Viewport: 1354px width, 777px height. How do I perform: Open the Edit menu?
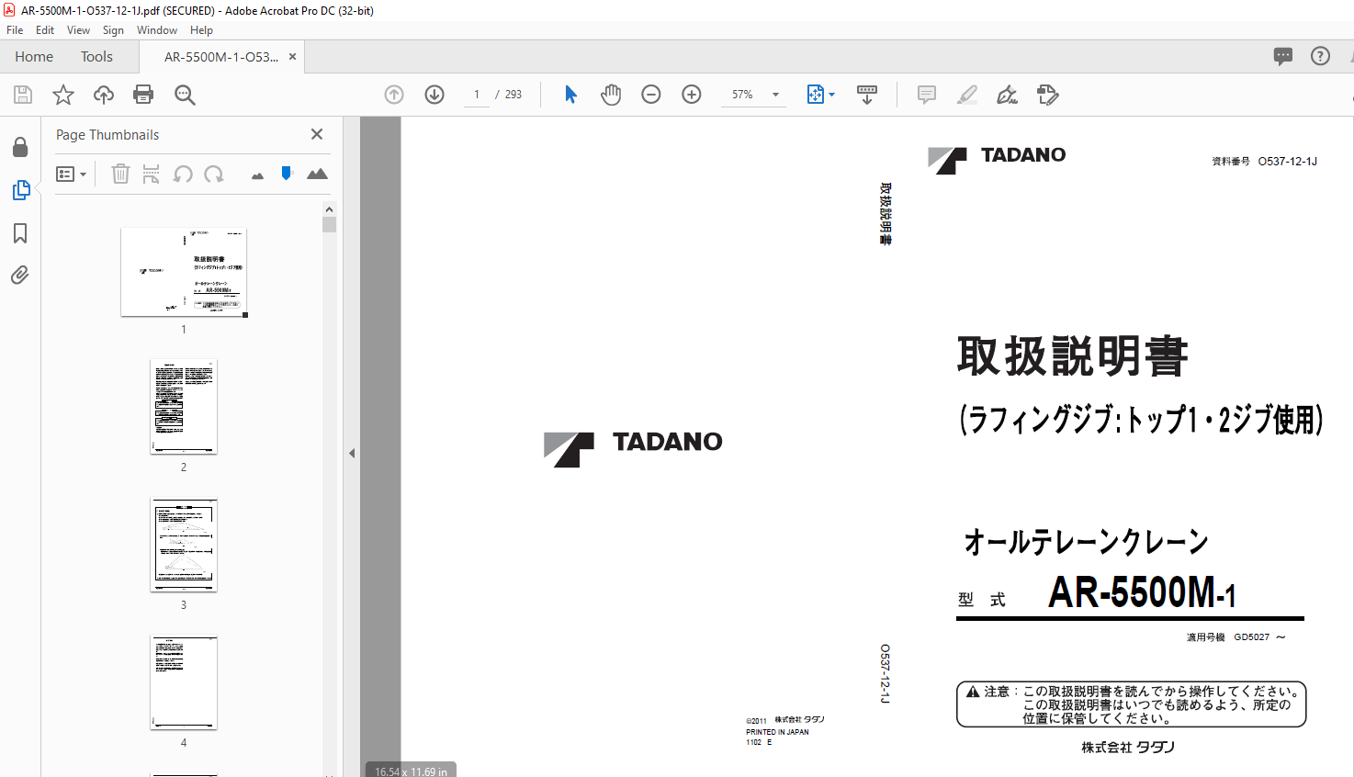45,30
